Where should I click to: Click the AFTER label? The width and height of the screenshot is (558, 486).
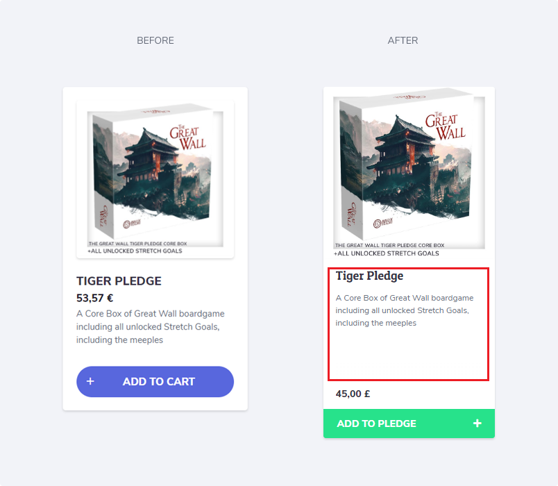coord(403,40)
